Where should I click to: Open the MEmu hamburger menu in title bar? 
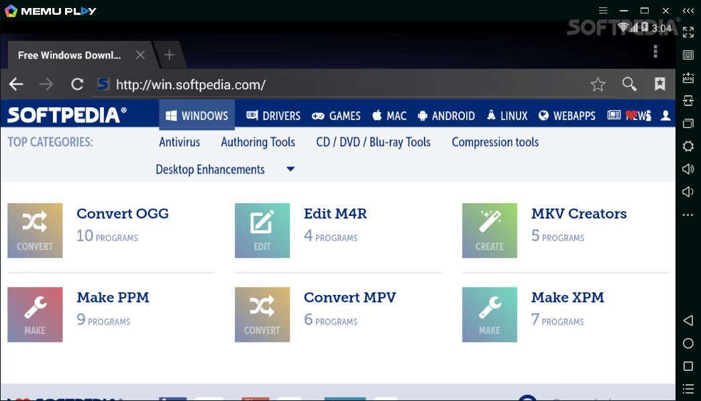(603, 11)
